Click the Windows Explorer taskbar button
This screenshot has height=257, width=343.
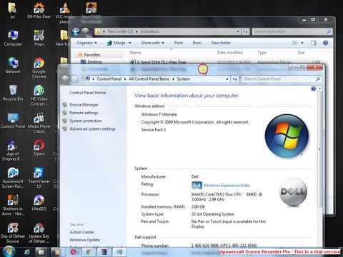(41, 252)
